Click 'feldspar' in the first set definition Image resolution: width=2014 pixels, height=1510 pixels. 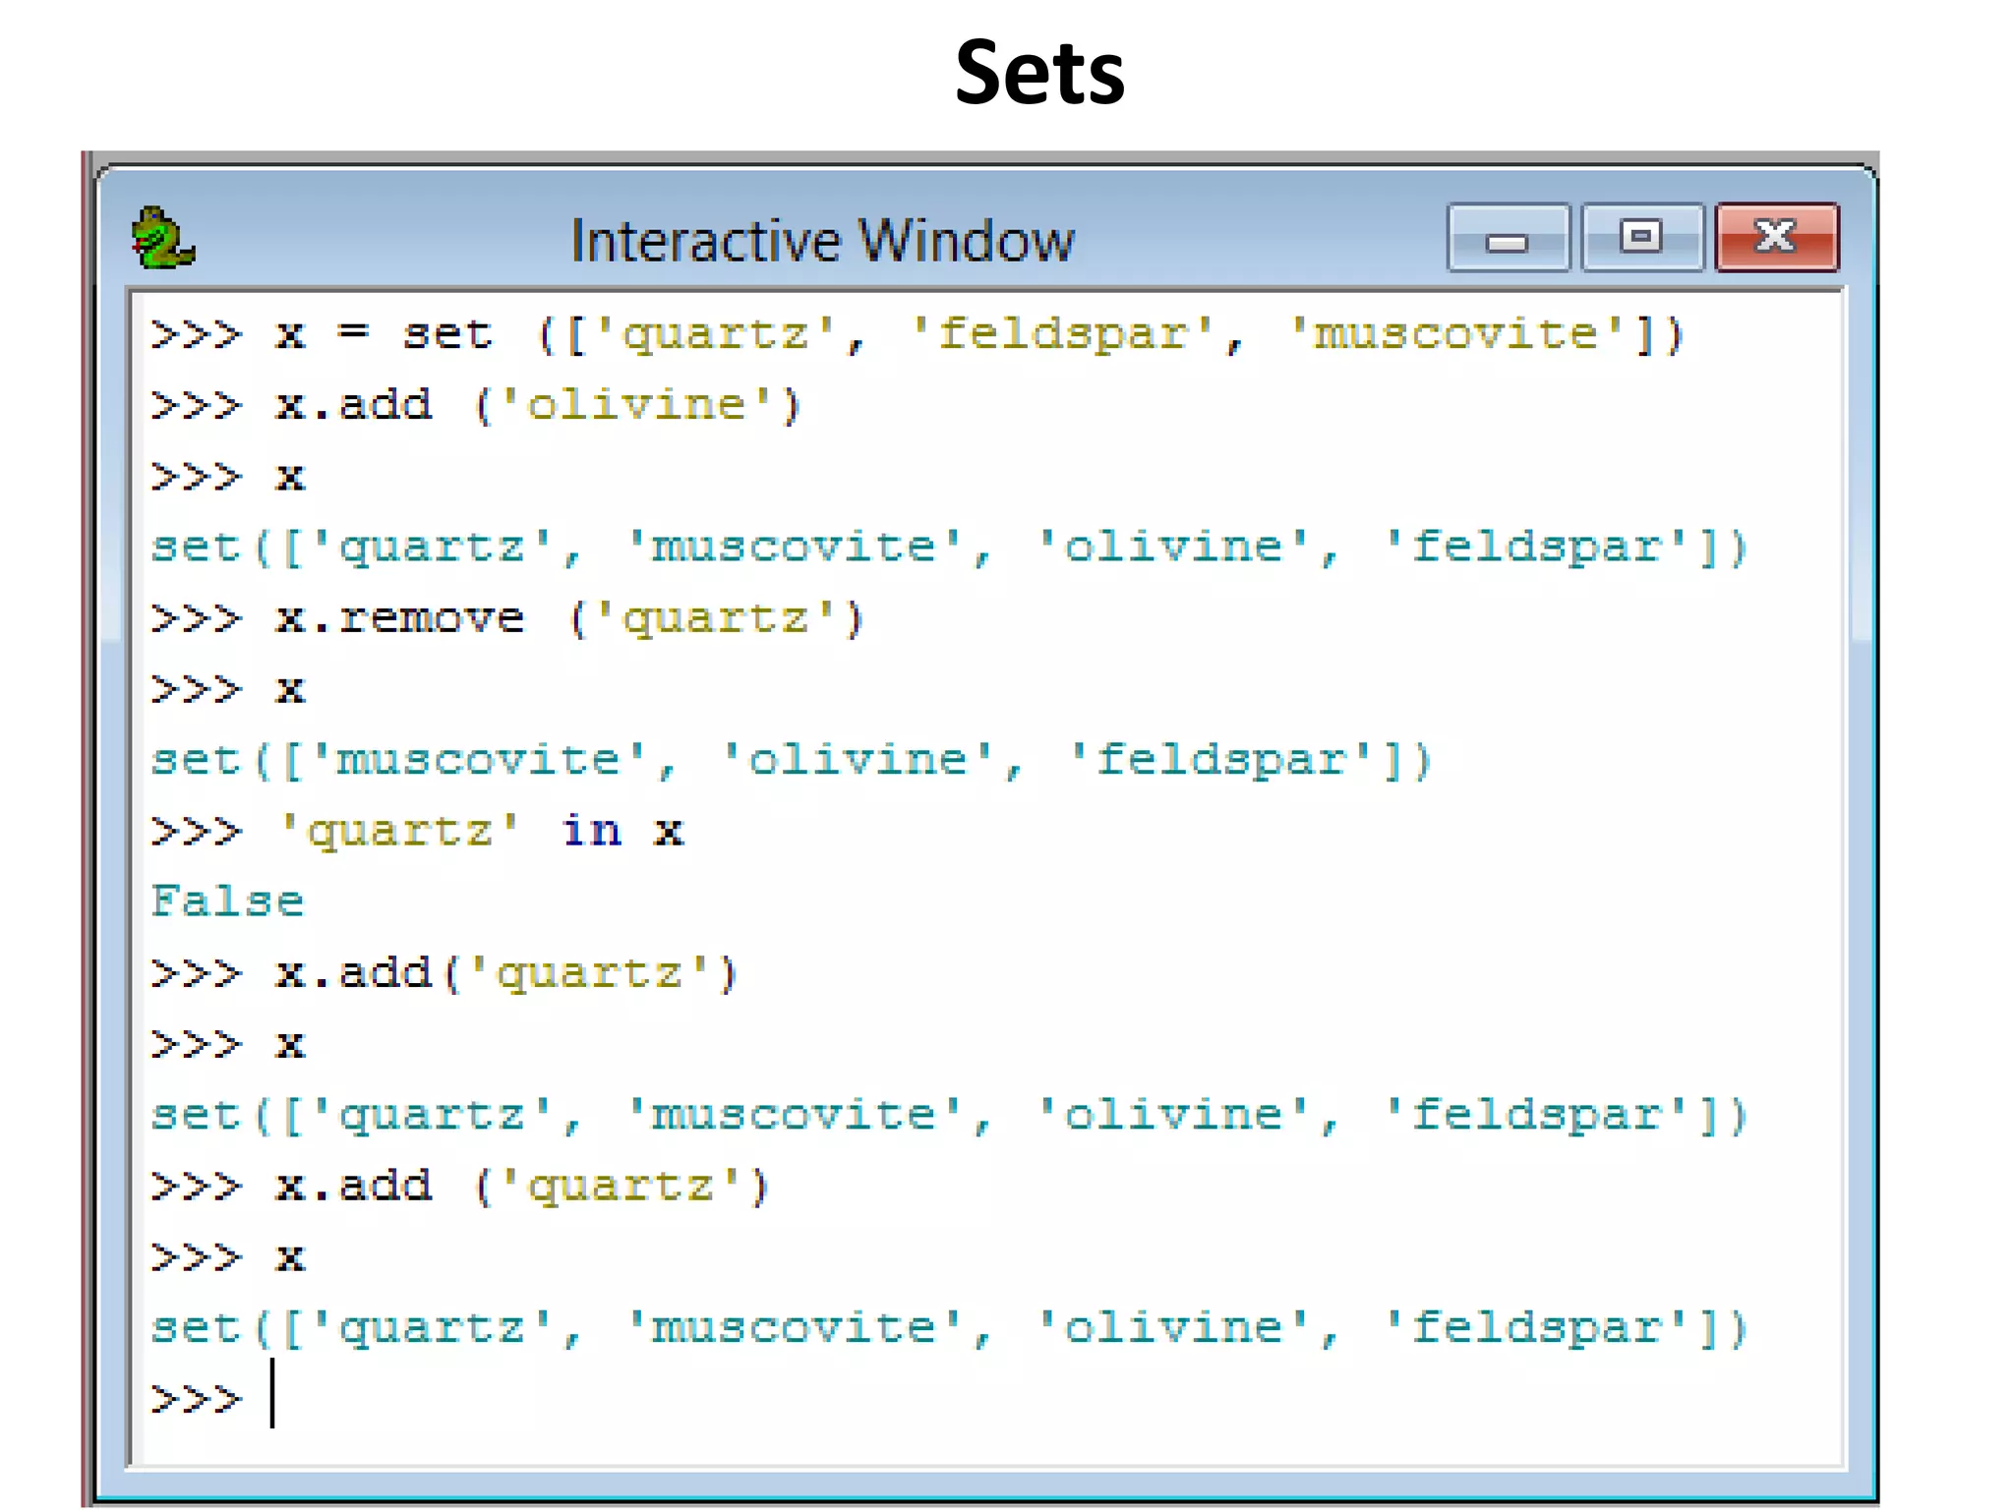pyautogui.click(x=1063, y=335)
